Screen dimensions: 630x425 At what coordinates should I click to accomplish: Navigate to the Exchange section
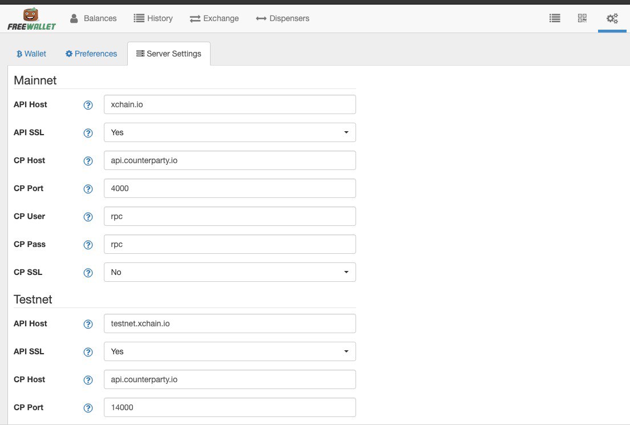[214, 18]
